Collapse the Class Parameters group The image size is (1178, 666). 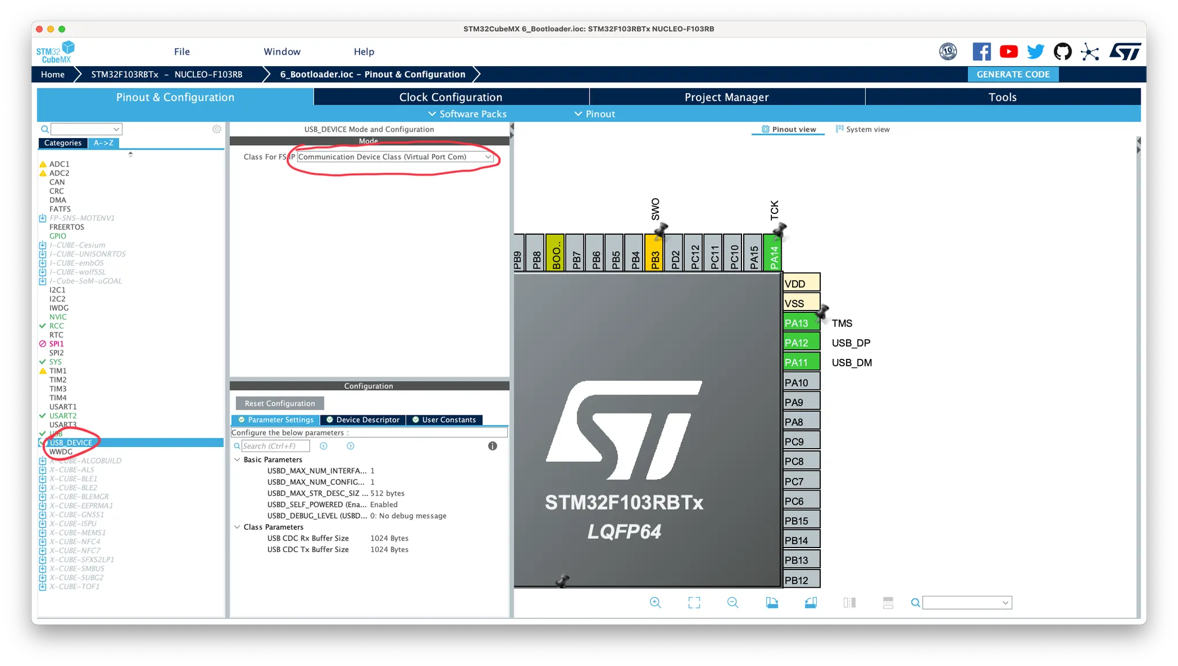237,527
